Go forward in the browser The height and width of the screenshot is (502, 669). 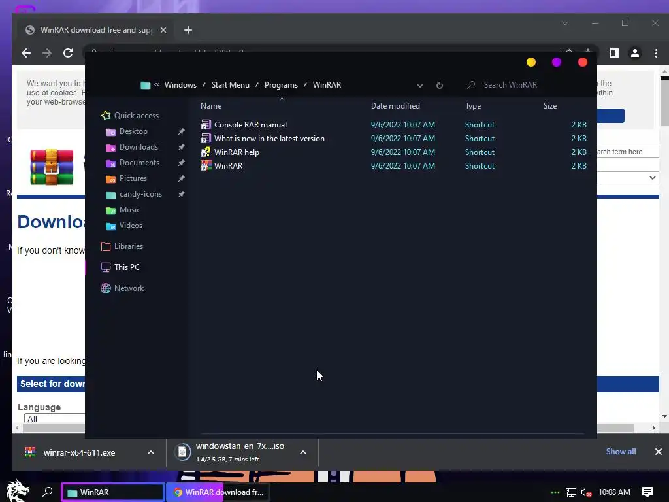pyautogui.click(x=47, y=53)
